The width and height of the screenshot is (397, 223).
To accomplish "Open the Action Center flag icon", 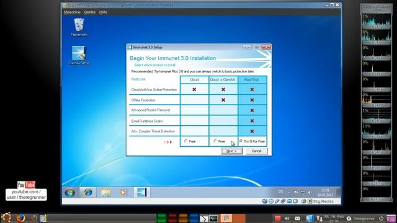I will click(296, 192).
